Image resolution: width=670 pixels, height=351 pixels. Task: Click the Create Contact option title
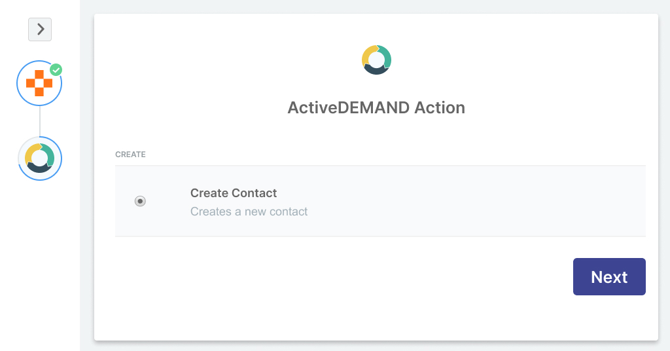pos(234,193)
